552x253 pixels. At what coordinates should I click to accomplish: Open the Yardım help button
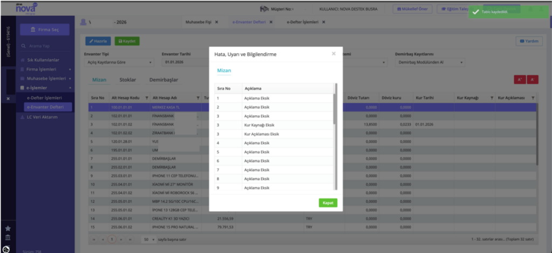click(x=529, y=41)
